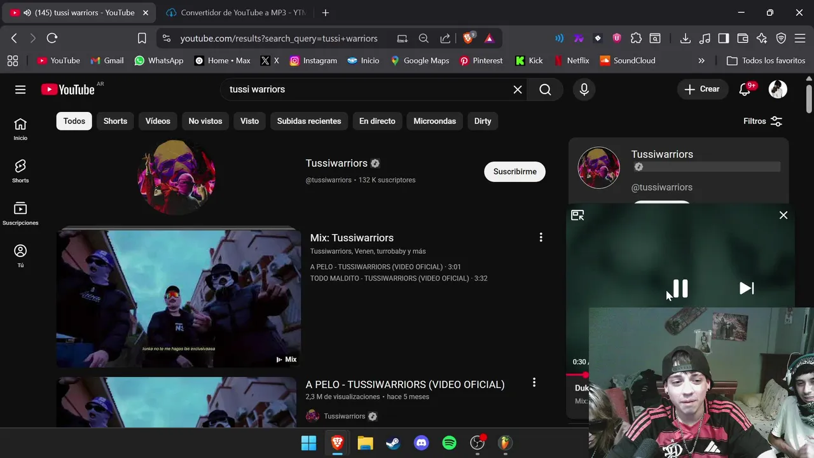
Task: Open Brave VPN icon
Action: click(781, 38)
